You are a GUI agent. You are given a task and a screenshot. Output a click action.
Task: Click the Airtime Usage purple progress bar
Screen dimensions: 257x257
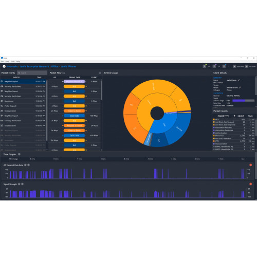[x=243, y=101]
